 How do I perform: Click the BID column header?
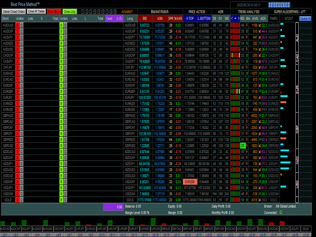(145, 19)
